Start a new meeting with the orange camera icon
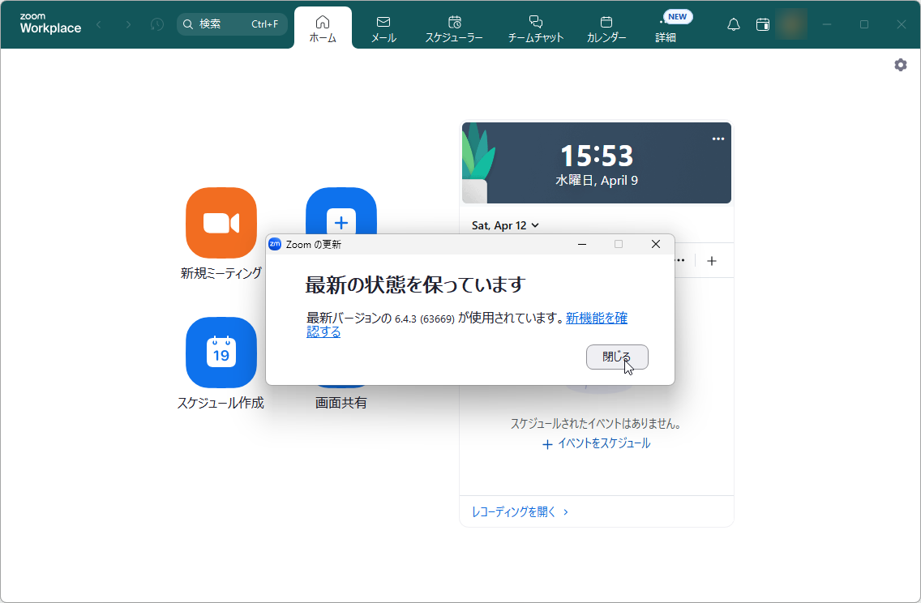This screenshot has width=921, height=603. [221, 222]
